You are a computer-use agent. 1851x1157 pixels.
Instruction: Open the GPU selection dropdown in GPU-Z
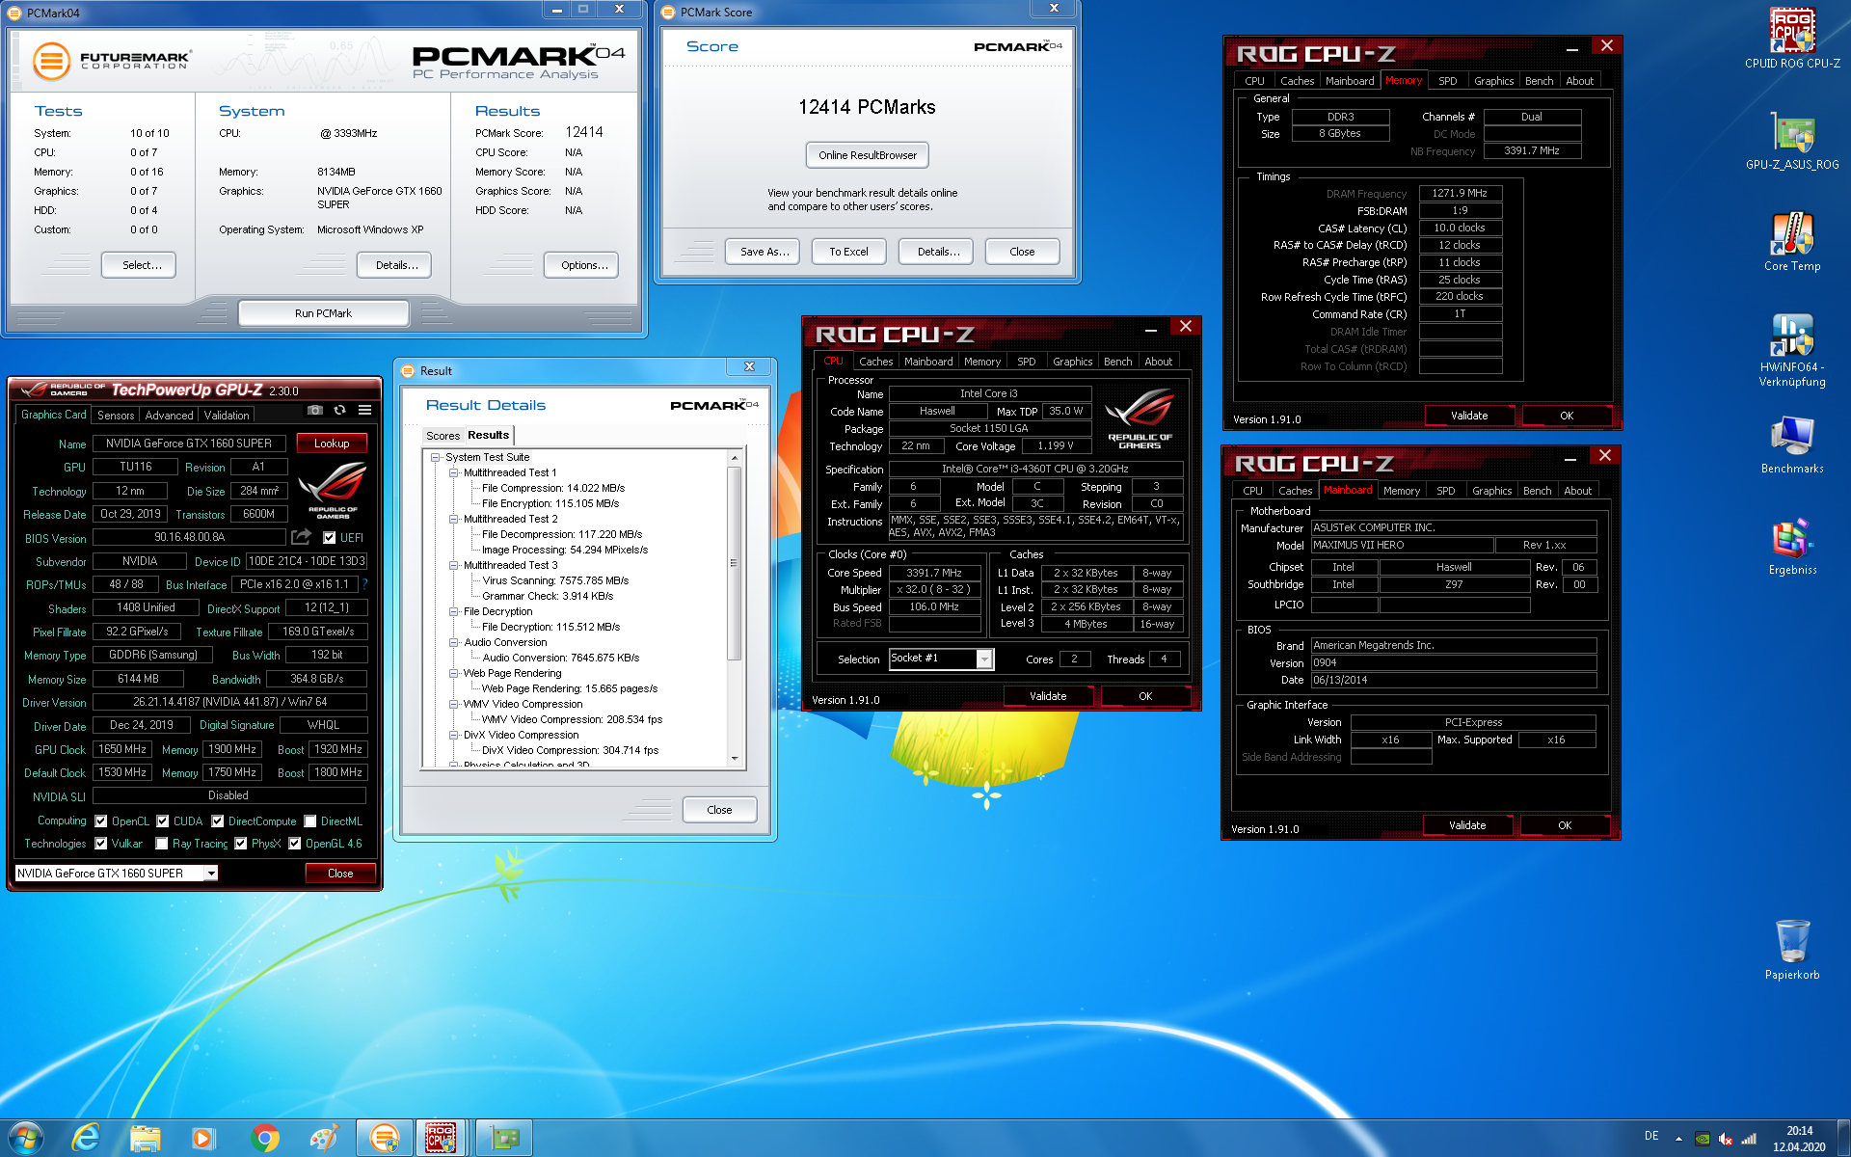[210, 874]
